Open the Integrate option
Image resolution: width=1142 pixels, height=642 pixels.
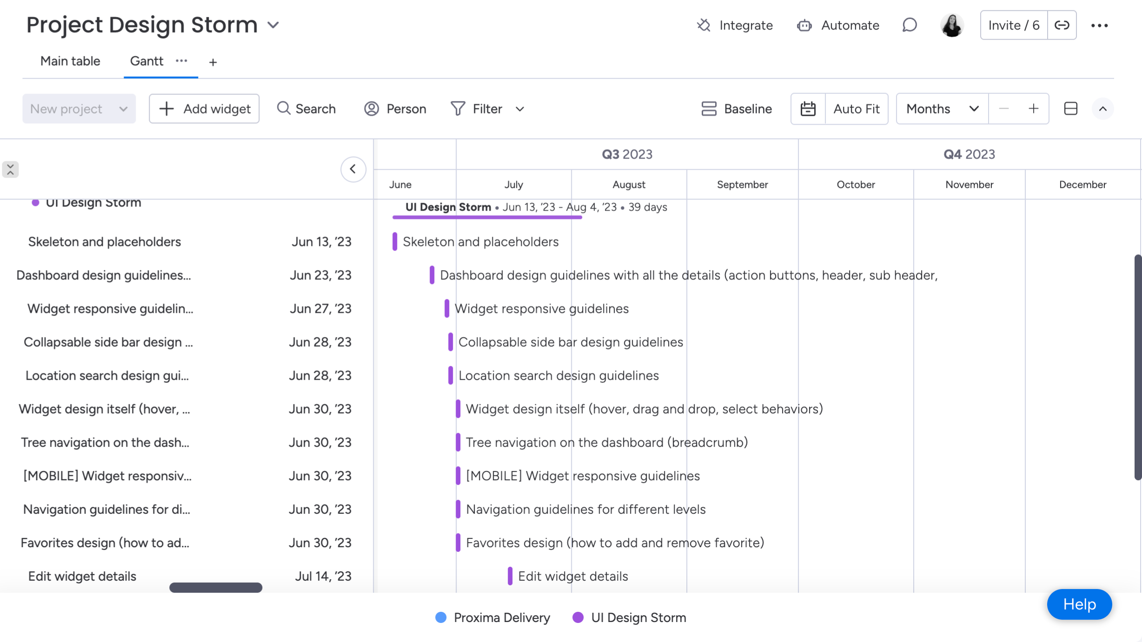tap(735, 25)
